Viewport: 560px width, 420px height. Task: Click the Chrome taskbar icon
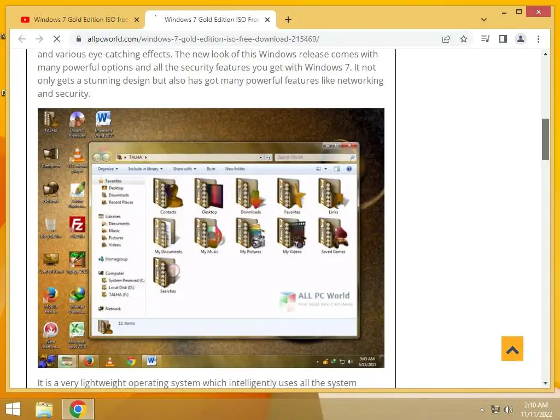click(78, 409)
